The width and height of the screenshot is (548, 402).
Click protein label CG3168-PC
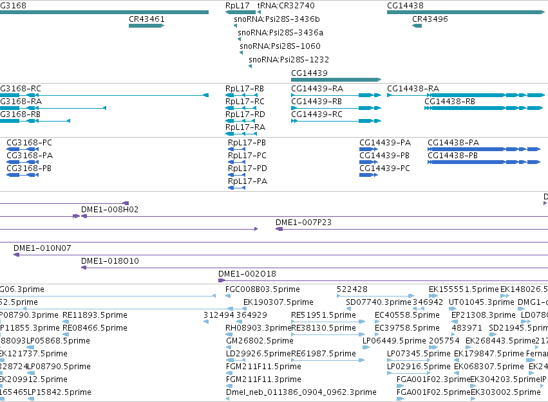click(x=30, y=143)
